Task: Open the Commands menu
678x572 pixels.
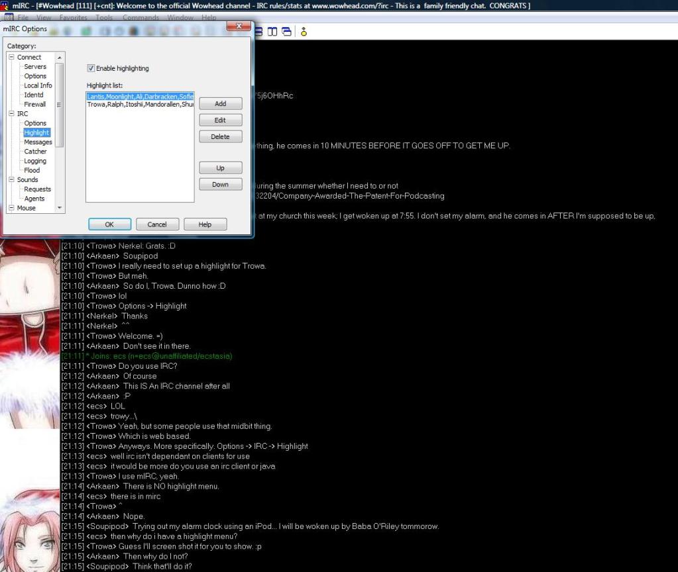Action: (x=141, y=17)
